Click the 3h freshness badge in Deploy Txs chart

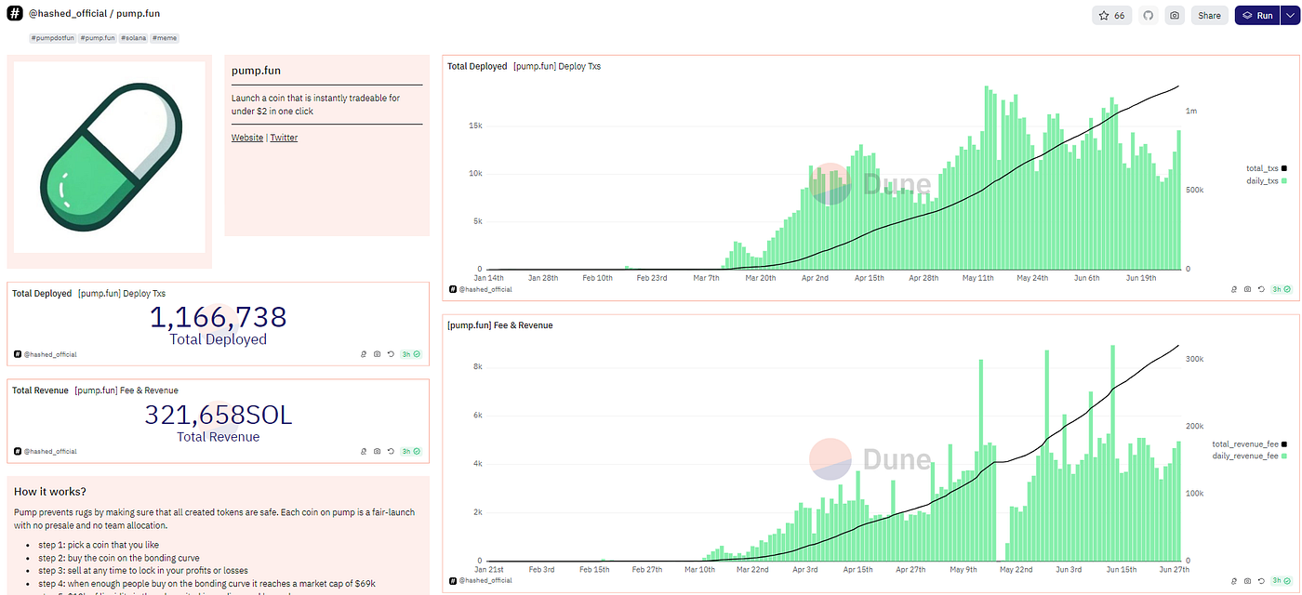(x=1281, y=290)
